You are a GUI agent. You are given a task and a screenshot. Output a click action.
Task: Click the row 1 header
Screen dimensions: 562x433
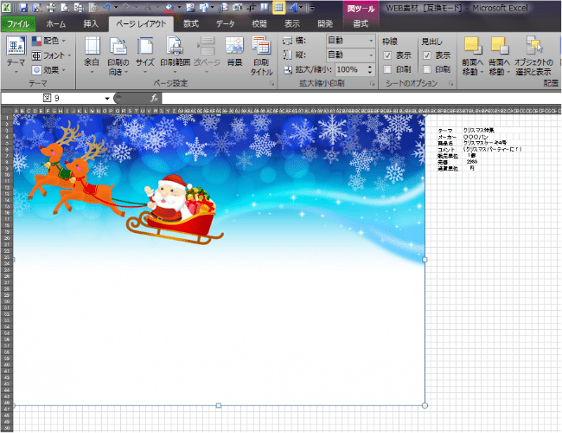pos(7,118)
